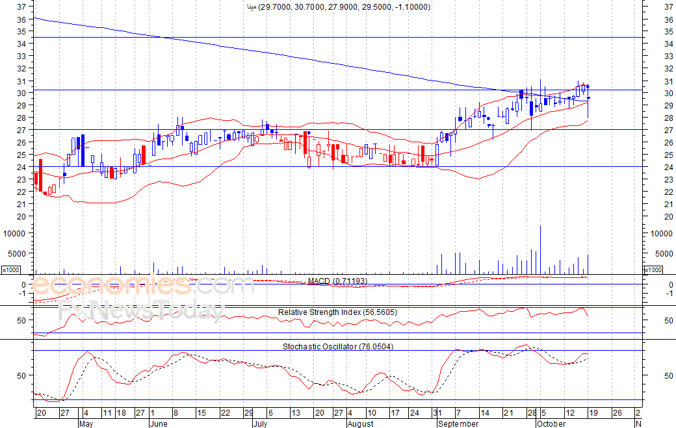676x428 pixels.
Task: Select the October month label
Action: point(551,423)
